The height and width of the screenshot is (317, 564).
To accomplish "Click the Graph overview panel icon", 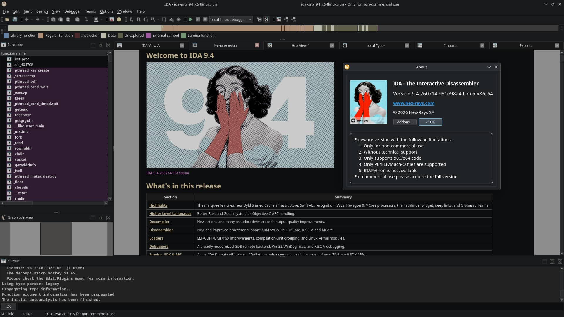I will [x=4, y=217].
